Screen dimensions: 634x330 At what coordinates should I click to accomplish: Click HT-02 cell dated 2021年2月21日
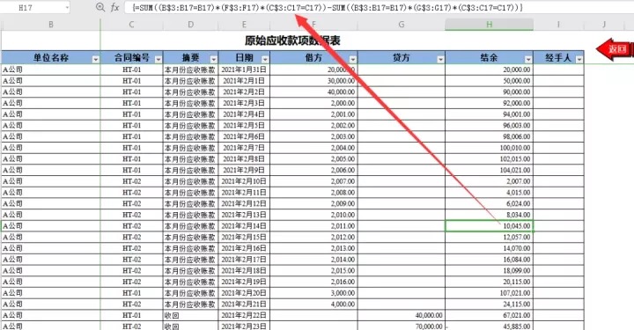[x=131, y=304]
